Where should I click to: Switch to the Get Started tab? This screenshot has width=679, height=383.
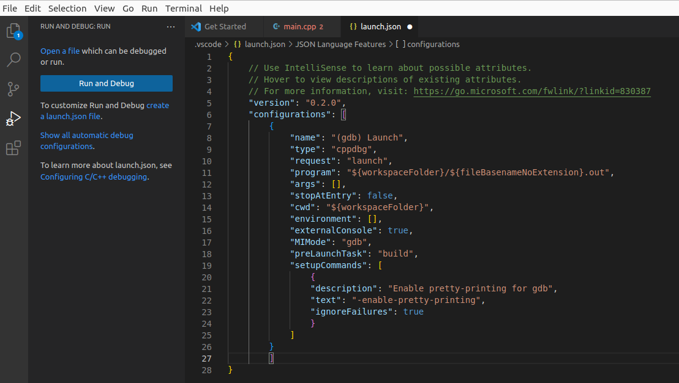[x=224, y=26]
